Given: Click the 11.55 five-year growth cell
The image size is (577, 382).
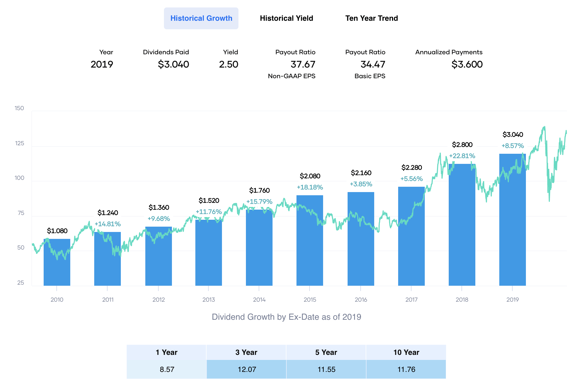Looking at the screenshot, I should [x=326, y=369].
